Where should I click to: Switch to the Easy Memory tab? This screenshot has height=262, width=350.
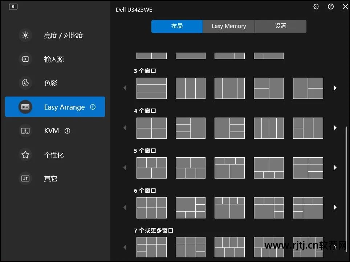229,26
